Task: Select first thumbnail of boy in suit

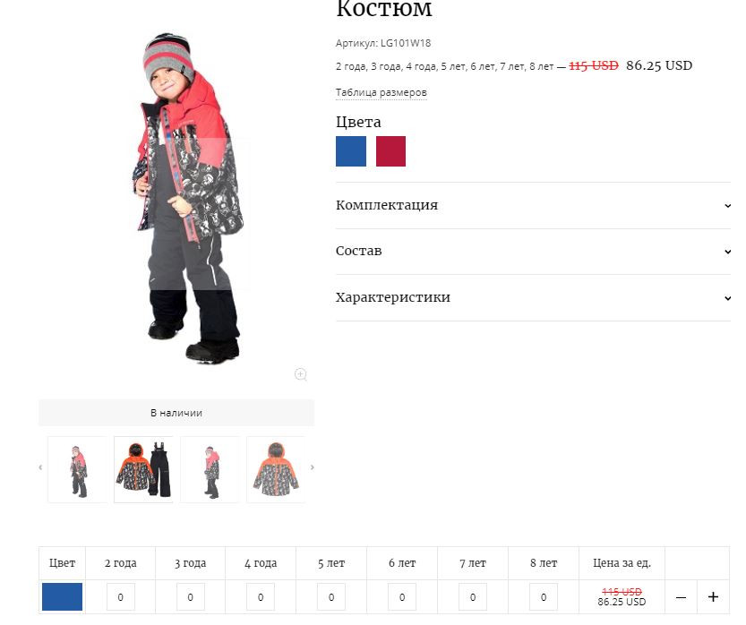Action: pos(78,469)
